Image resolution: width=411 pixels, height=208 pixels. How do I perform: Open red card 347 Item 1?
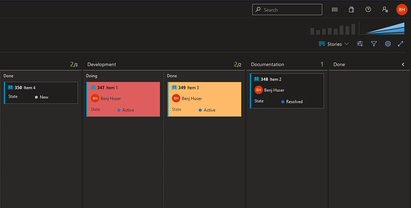(123, 99)
